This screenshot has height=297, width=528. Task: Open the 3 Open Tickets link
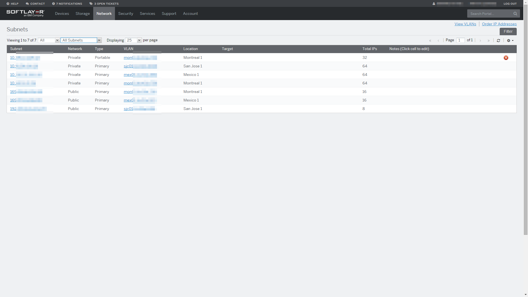[104, 4]
